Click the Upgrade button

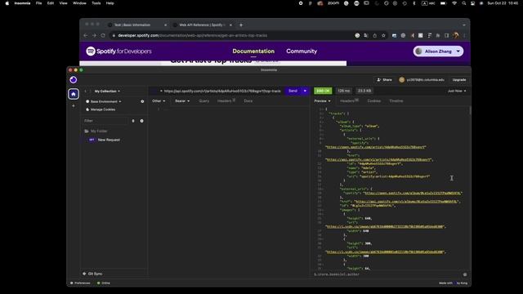(459, 80)
